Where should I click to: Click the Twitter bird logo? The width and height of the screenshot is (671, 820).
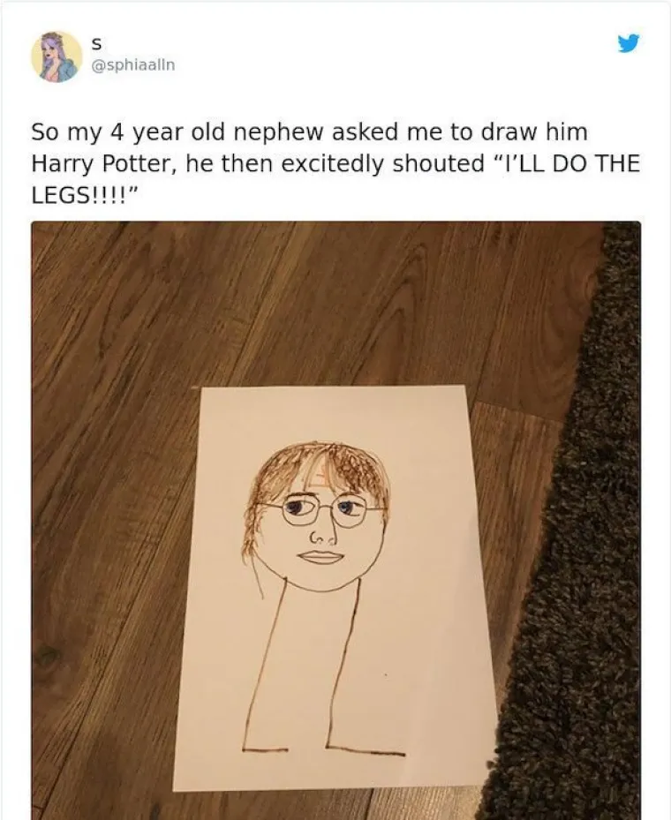pyautogui.click(x=628, y=42)
